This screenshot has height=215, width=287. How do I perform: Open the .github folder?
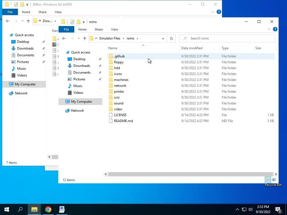tap(119, 56)
